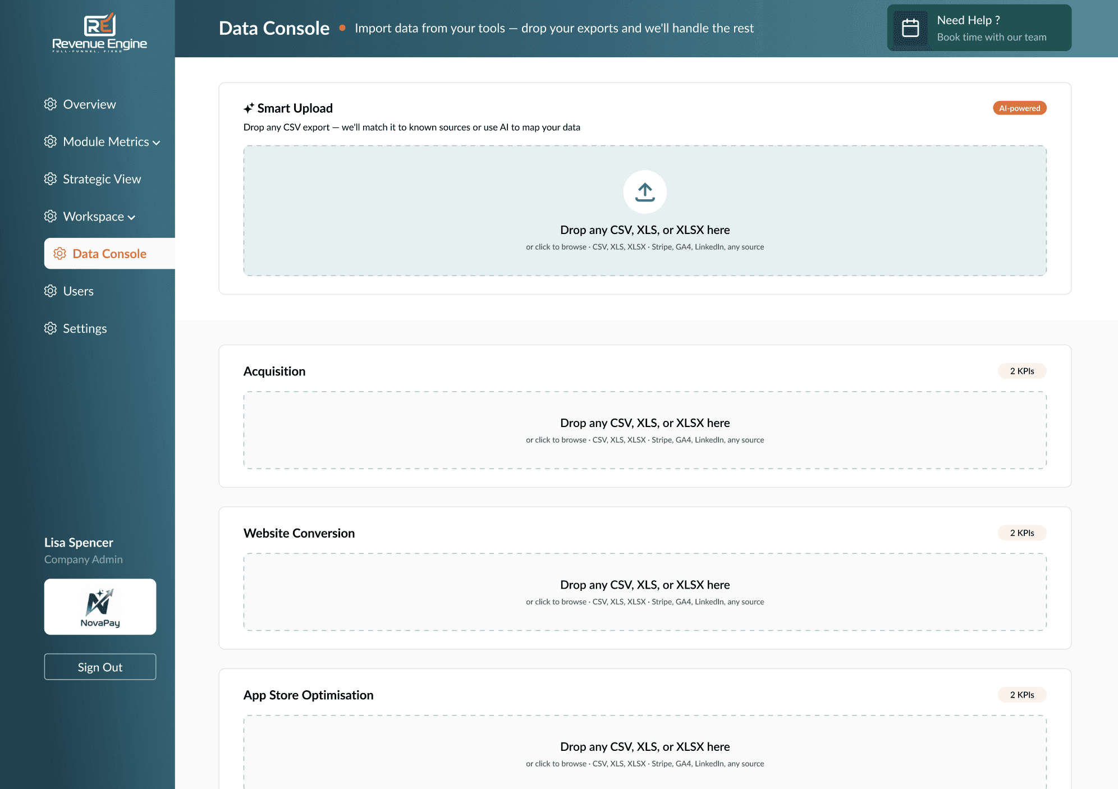Image resolution: width=1118 pixels, height=789 pixels.
Task: Open Settings from the sidebar
Action: coord(85,328)
